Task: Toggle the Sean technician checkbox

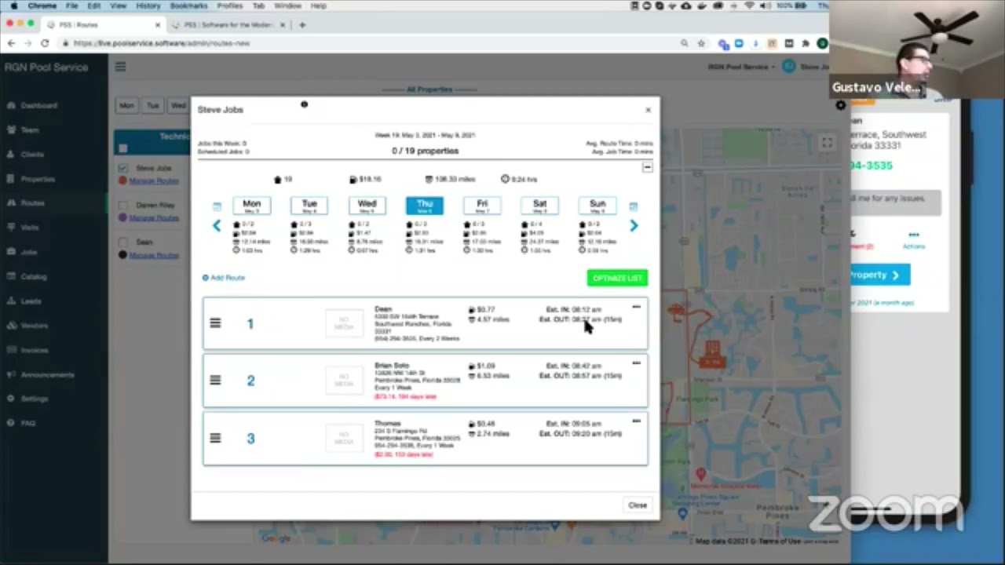Action: click(x=123, y=242)
